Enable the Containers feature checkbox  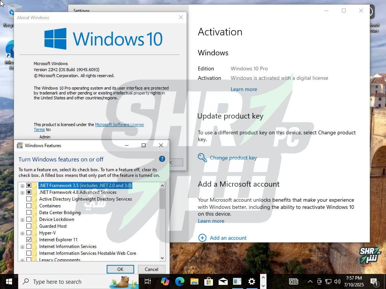click(29, 206)
